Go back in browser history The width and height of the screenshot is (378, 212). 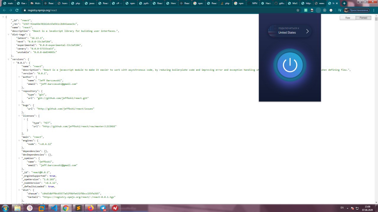coord(4,10)
